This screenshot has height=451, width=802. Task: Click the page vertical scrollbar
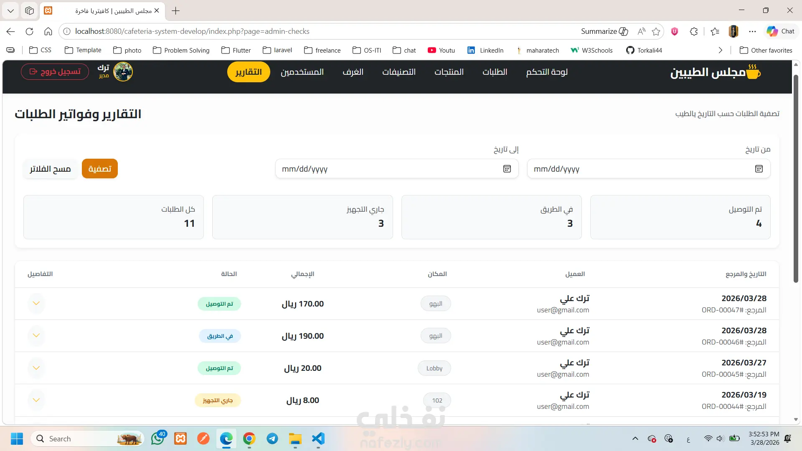pyautogui.click(x=796, y=179)
